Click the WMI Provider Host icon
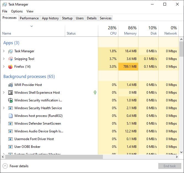Image resolution: width=184 pixels, height=173 pixels. tap(10, 85)
